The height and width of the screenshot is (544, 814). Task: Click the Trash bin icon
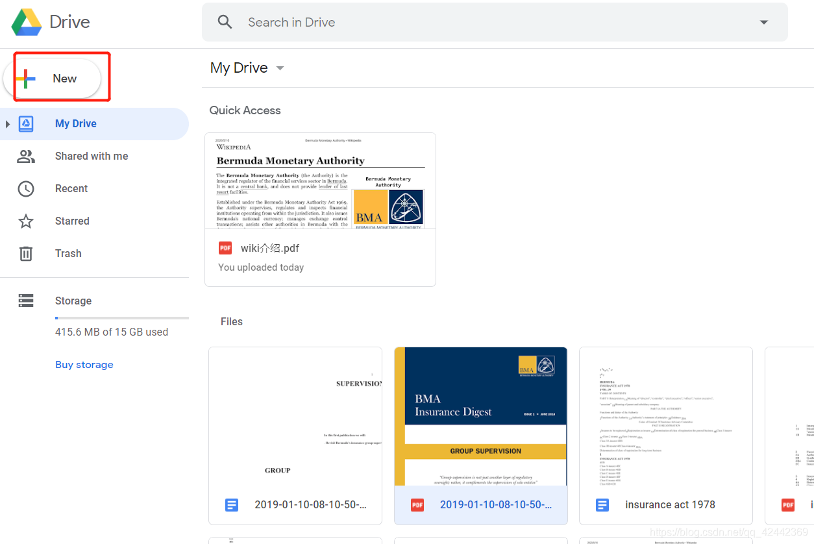(26, 254)
